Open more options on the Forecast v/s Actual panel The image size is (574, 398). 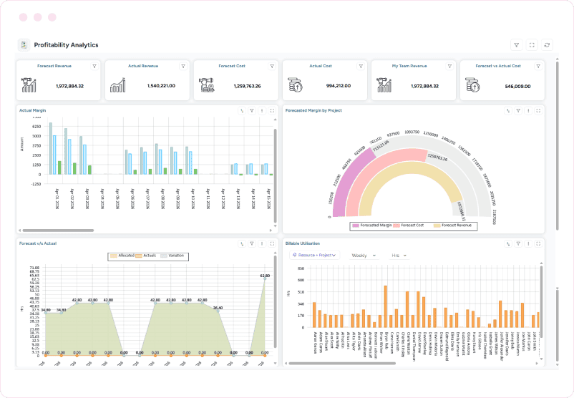(x=262, y=243)
